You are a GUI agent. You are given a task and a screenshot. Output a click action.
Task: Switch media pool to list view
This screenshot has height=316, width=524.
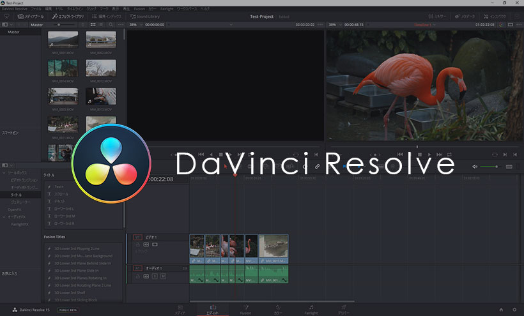pyautogui.click(x=101, y=25)
